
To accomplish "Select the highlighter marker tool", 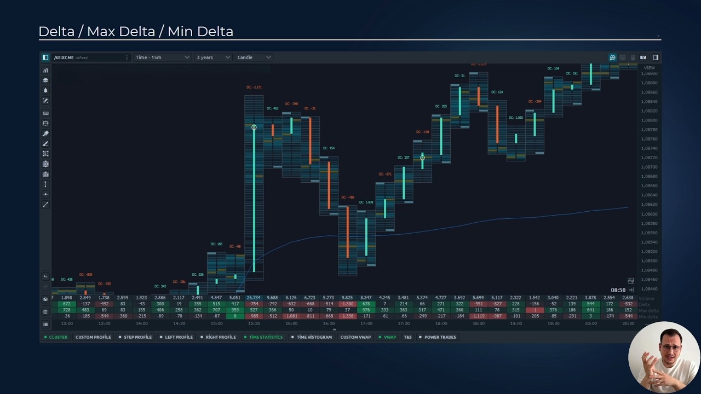I will (45, 133).
